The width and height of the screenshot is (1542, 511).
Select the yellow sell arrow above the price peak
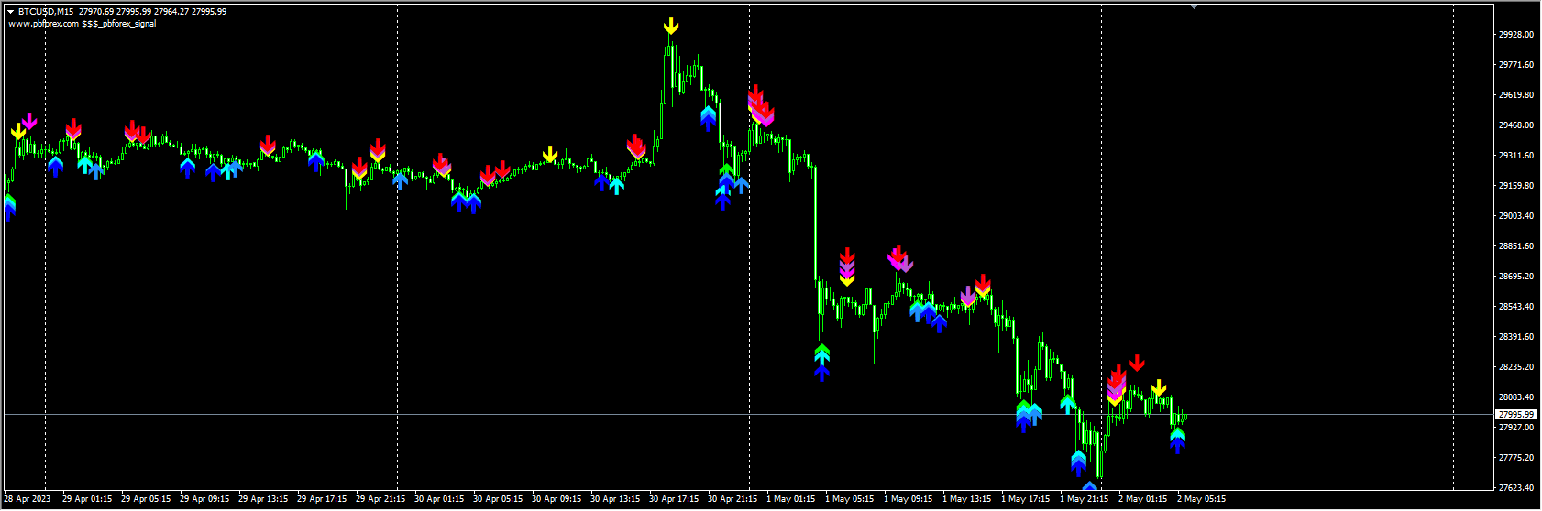click(x=671, y=27)
